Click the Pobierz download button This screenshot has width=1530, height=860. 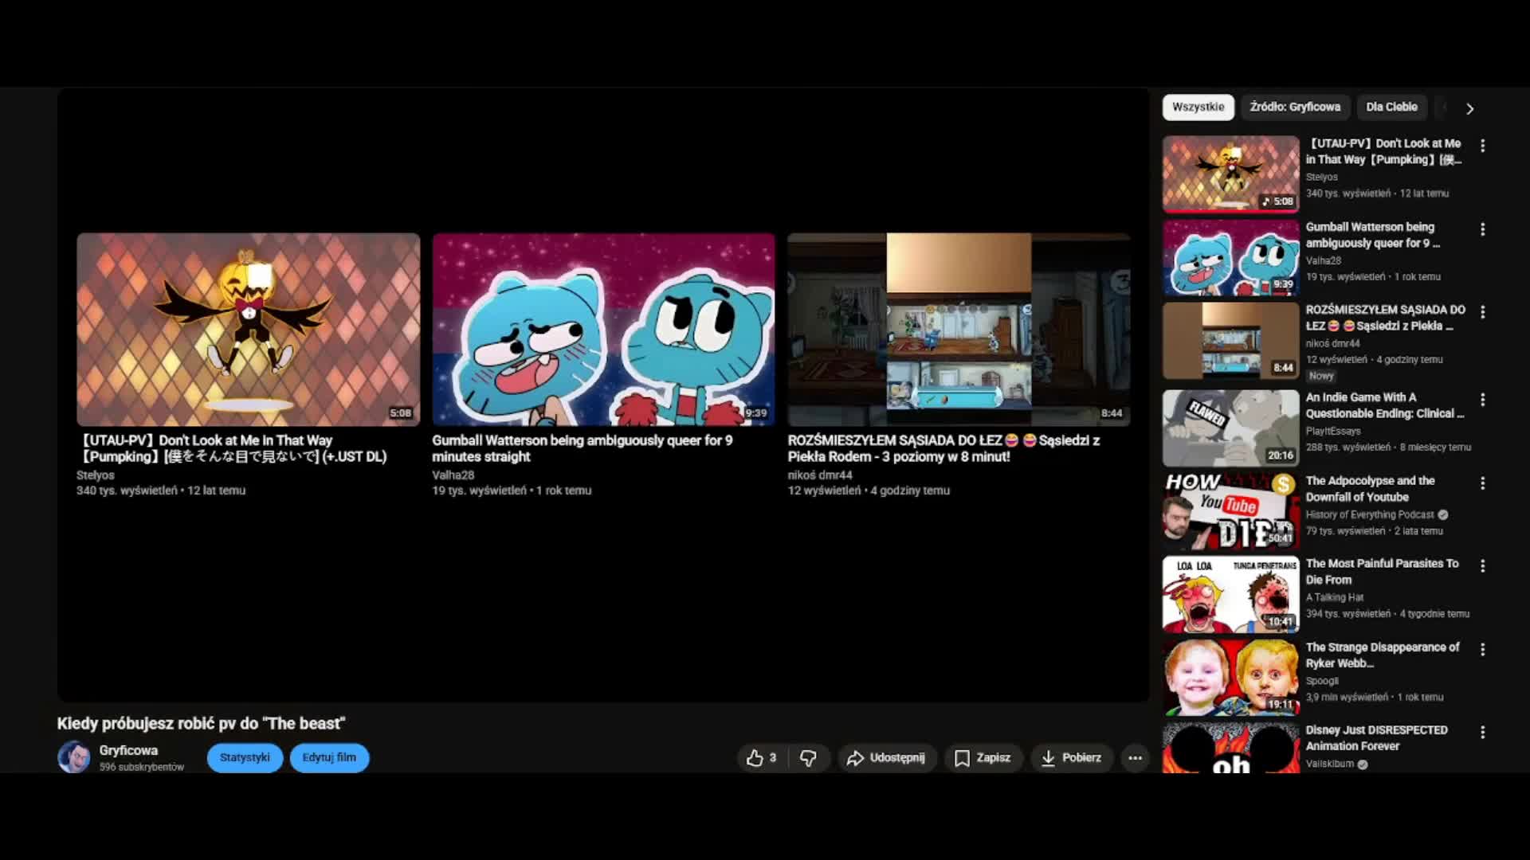(1071, 758)
